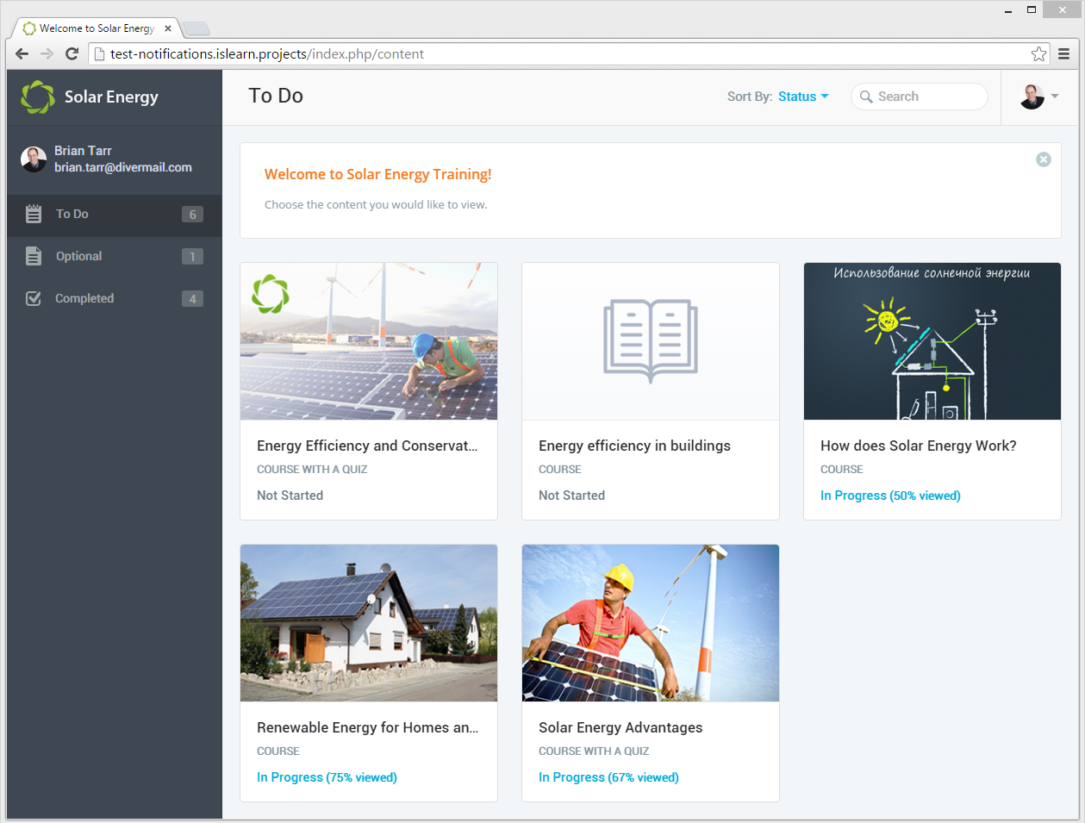This screenshot has width=1085, height=823.
Task: Click the Completed checkmark icon in sidebar
Action: [x=34, y=298]
